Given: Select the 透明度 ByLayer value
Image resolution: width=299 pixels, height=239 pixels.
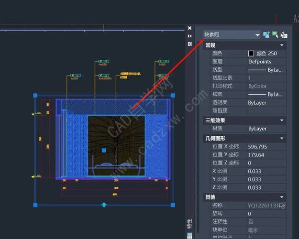Looking at the screenshot, I should tap(266, 102).
